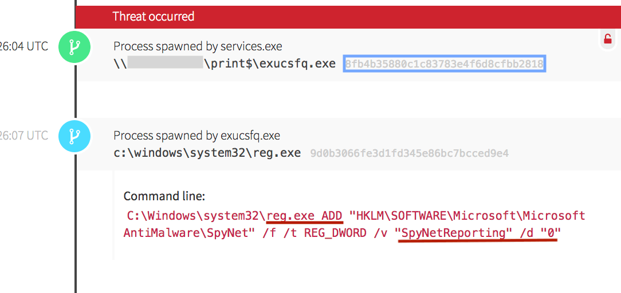The height and width of the screenshot is (293, 621).
Task: Click the c:\windows\system32\reg.exe process path
Action: click(207, 153)
